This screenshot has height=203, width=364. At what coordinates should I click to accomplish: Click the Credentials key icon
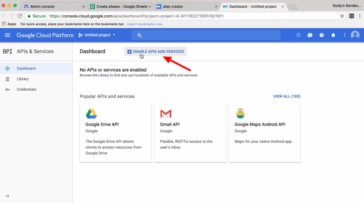click(x=8, y=89)
